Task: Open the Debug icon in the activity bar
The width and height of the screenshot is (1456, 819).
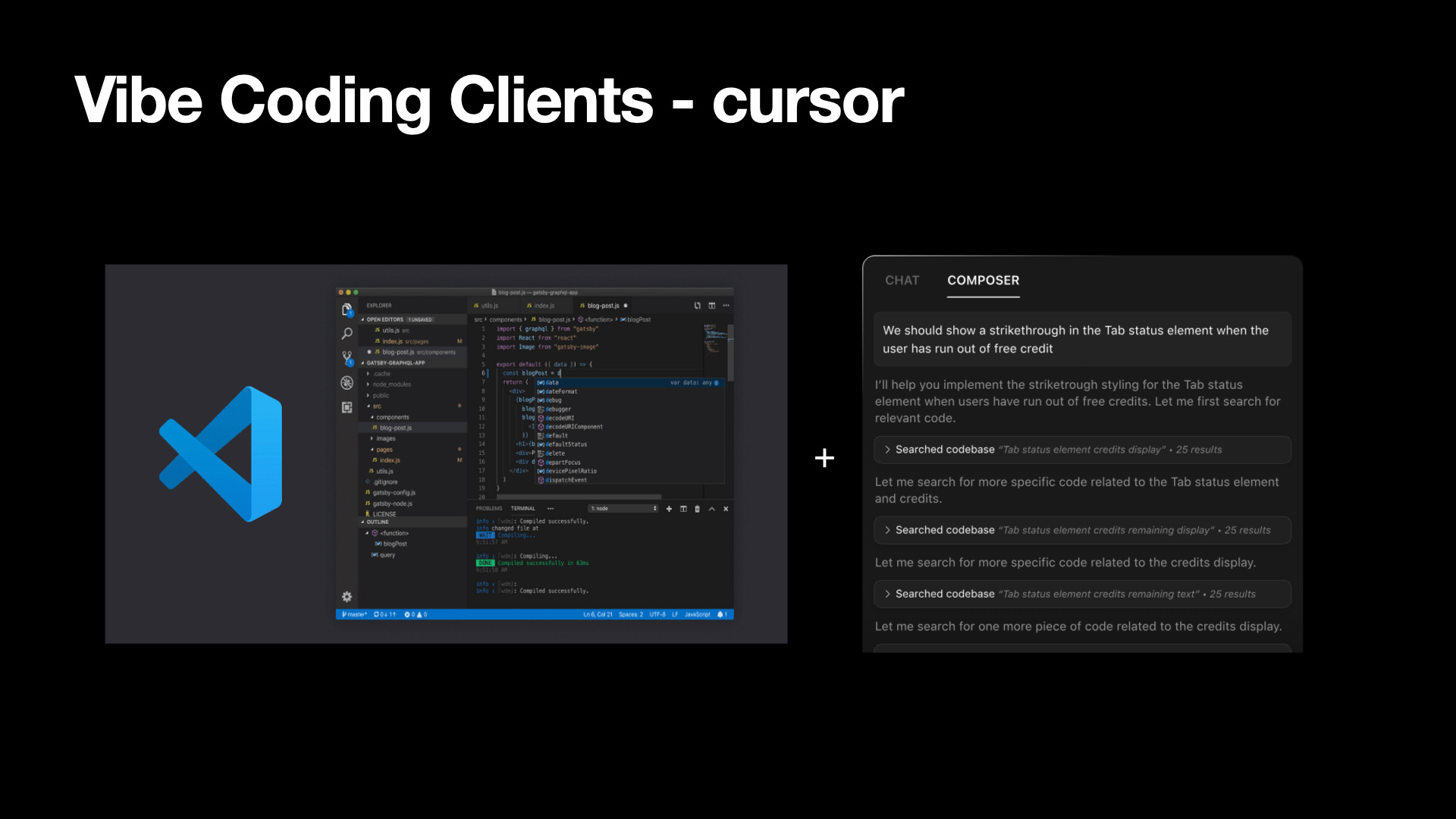Action: point(347,383)
